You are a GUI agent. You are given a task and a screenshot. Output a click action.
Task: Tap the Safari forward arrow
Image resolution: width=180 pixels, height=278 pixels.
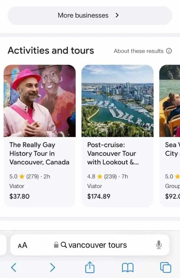click(x=52, y=267)
